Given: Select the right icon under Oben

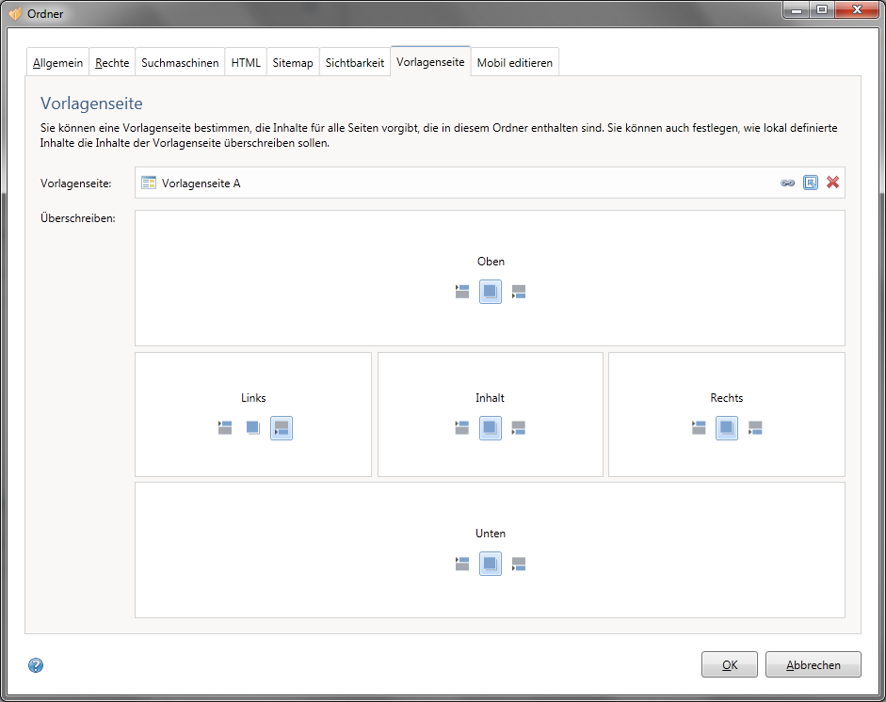Looking at the screenshot, I should point(519,292).
